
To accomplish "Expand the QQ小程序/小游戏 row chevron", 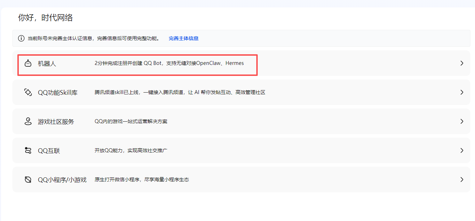I will point(462,179).
